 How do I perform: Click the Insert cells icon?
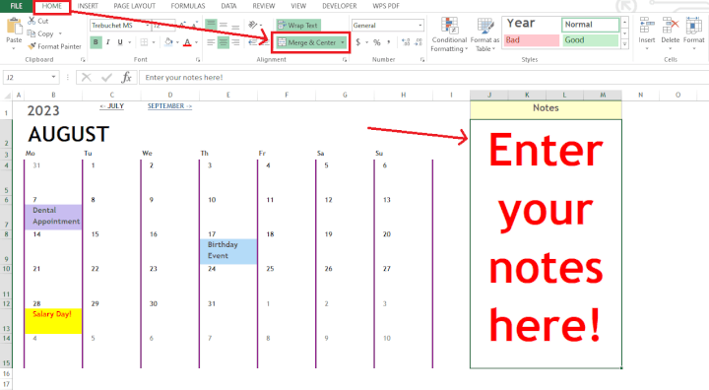click(647, 26)
